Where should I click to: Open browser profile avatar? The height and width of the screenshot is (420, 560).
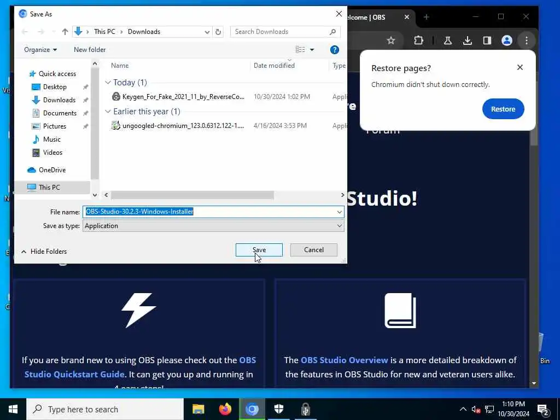[506, 40]
